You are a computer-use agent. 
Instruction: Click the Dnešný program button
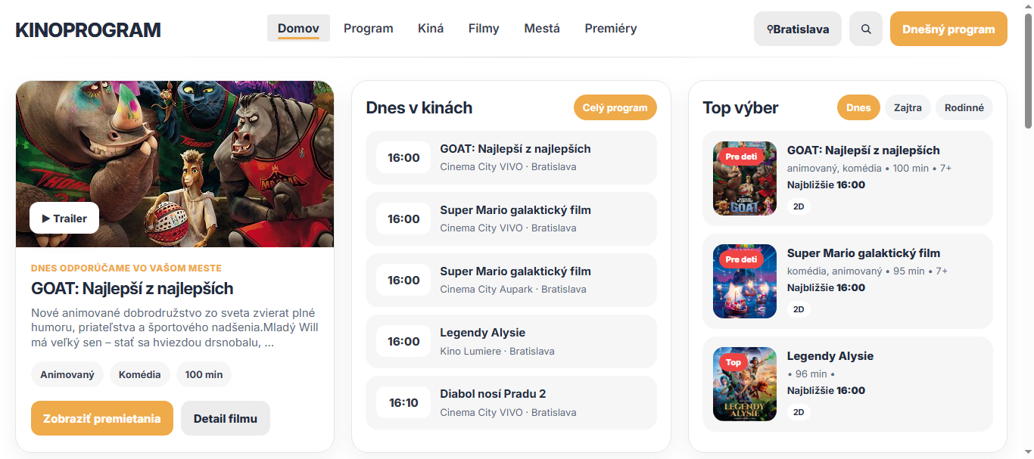(948, 29)
